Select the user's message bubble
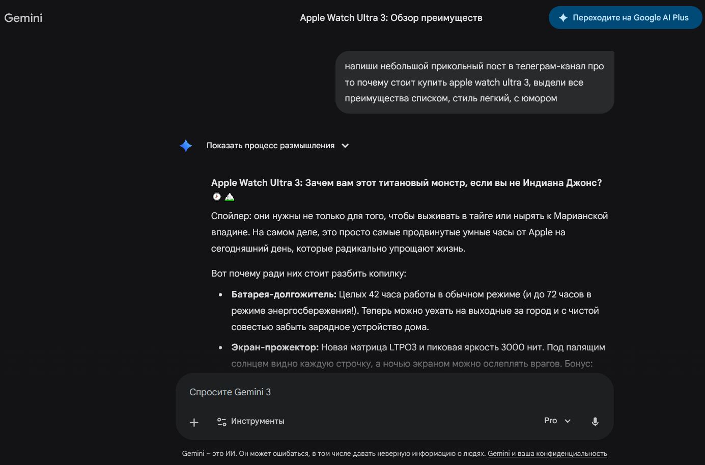The image size is (705, 465). click(474, 82)
